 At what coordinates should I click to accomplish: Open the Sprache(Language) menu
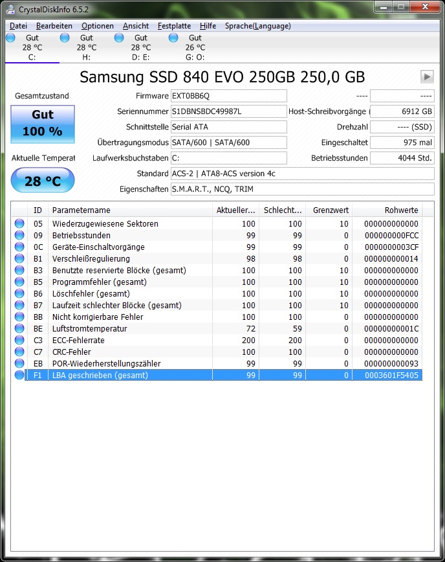258,26
